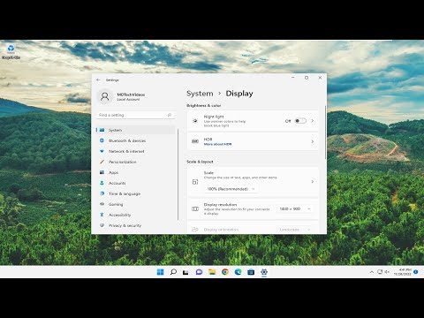Image resolution: width=424 pixels, height=318 pixels.
Task: Toggle the Night light switch on
Action: pos(300,121)
